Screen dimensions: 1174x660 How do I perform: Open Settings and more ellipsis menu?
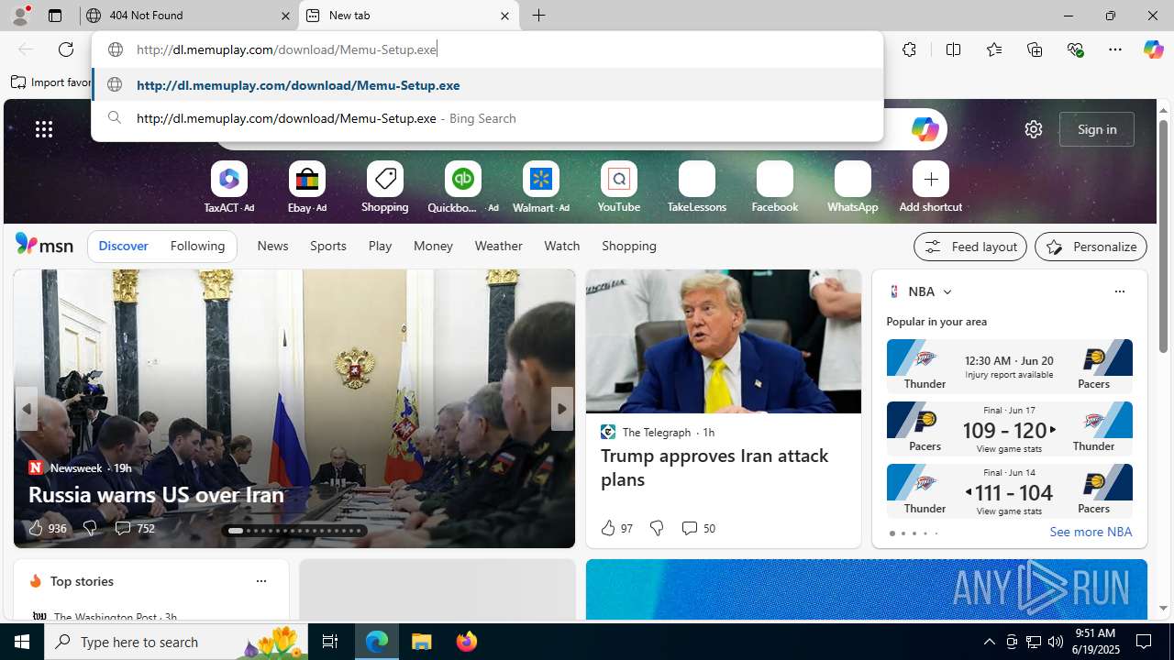(1115, 49)
